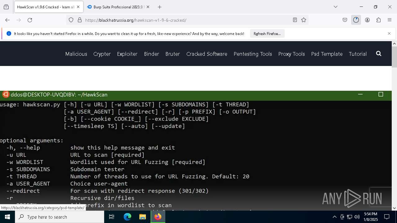Expand the list all tabs dropdown
This screenshot has height=223, width=397.
click(335, 7)
